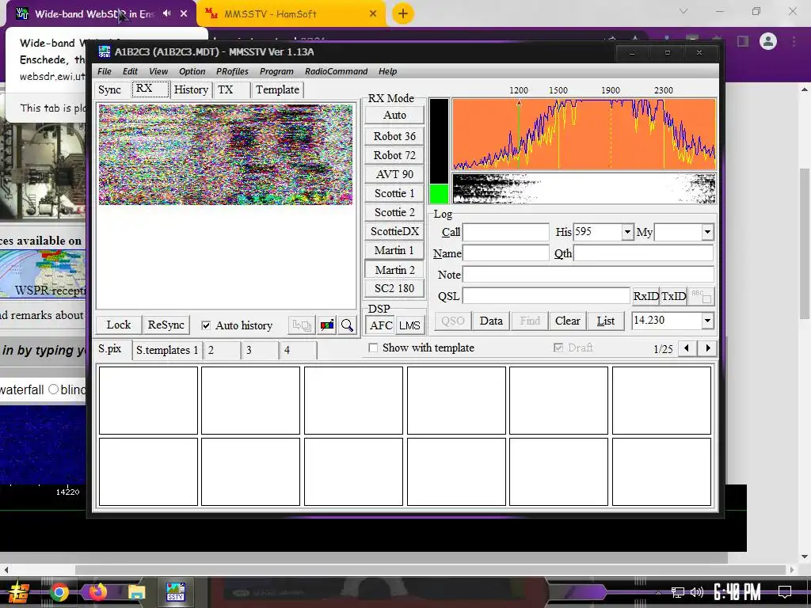The height and width of the screenshot is (608, 811).
Task: Open the Option menu
Action: point(192,71)
